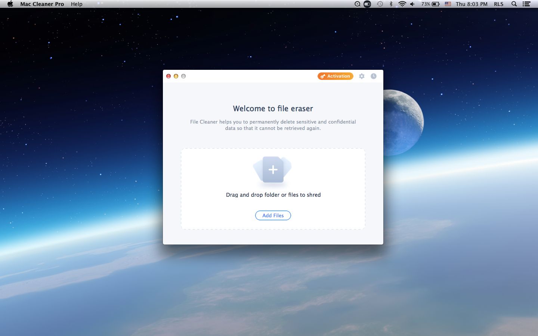The width and height of the screenshot is (538, 336).
Task: Check battery status at 73%
Action: pos(430,4)
